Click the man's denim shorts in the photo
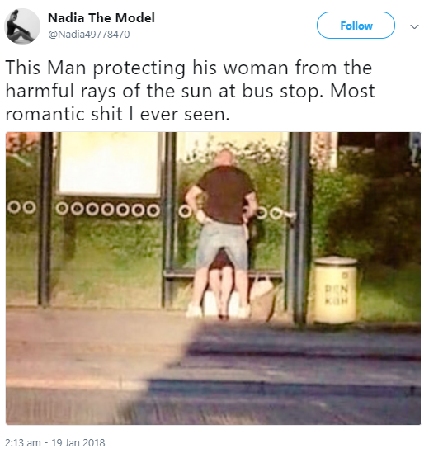The height and width of the screenshot is (453, 429). (x=223, y=240)
